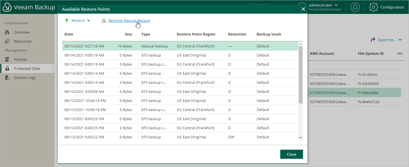
Task: Click the AWS Account column header
Action: pyautogui.click(x=322, y=53)
